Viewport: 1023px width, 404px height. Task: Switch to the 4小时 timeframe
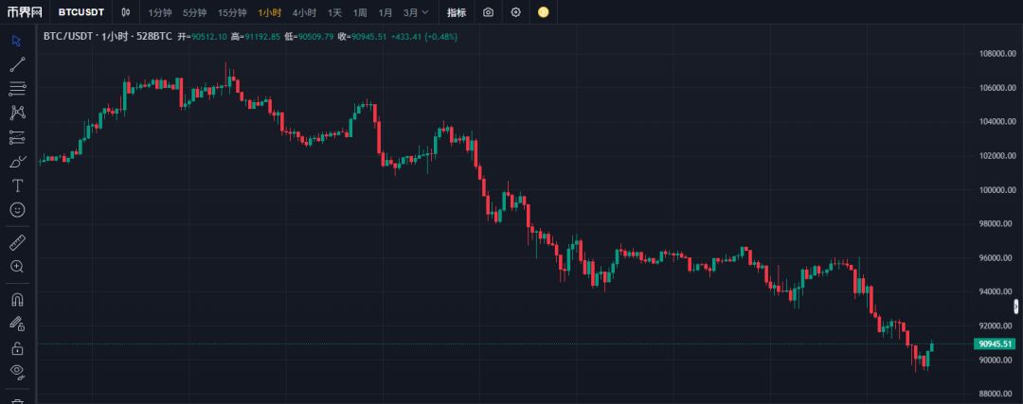click(x=304, y=12)
